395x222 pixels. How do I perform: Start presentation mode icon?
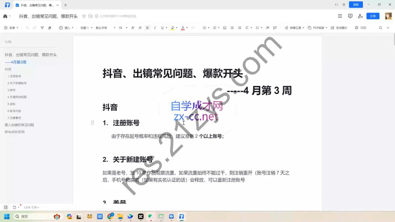(x=350, y=16)
